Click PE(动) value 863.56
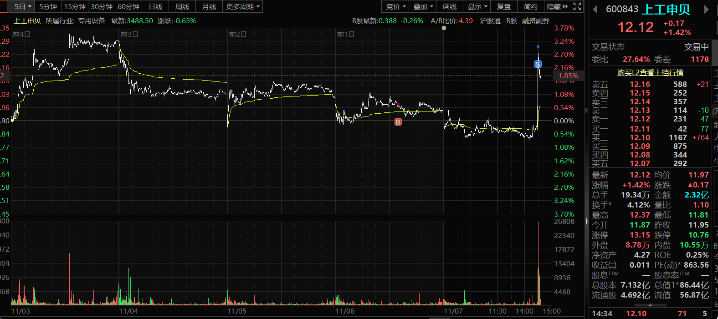Viewport: 718px width, 319px height. tap(697, 265)
